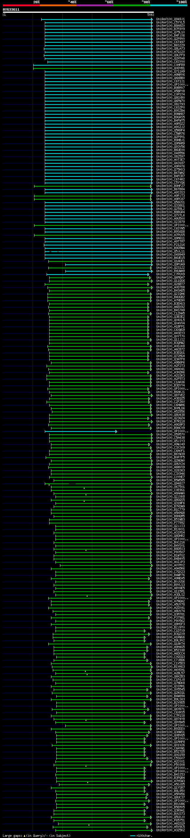
Task: Select the UniRef100_A7HSW3 label
Action: [x=170, y=781]
